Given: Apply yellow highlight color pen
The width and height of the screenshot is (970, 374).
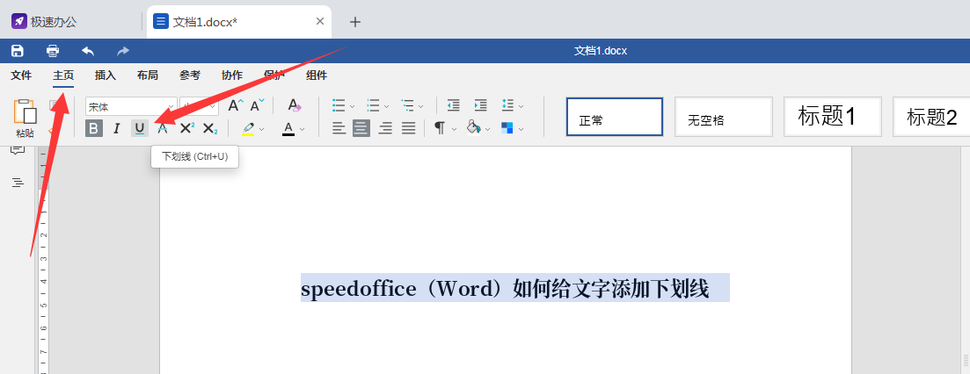Looking at the screenshot, I should pos(248,129).
